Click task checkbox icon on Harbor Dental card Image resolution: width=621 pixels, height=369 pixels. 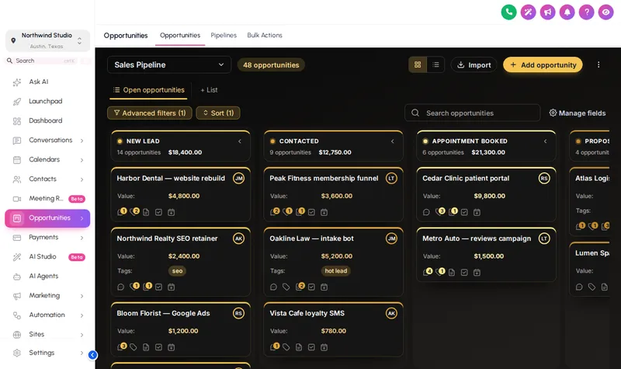158,212
